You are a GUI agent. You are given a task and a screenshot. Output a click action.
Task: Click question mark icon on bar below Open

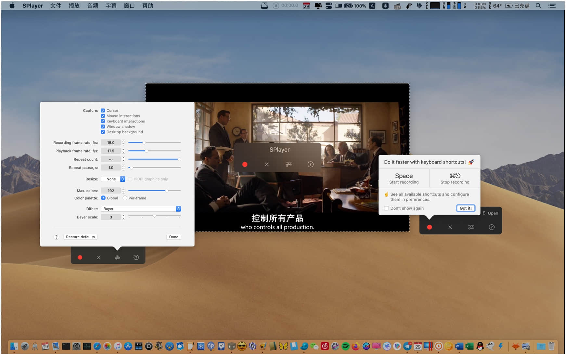(x=492, y=227)
